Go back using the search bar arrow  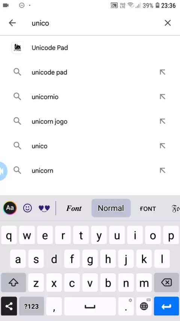12,23
